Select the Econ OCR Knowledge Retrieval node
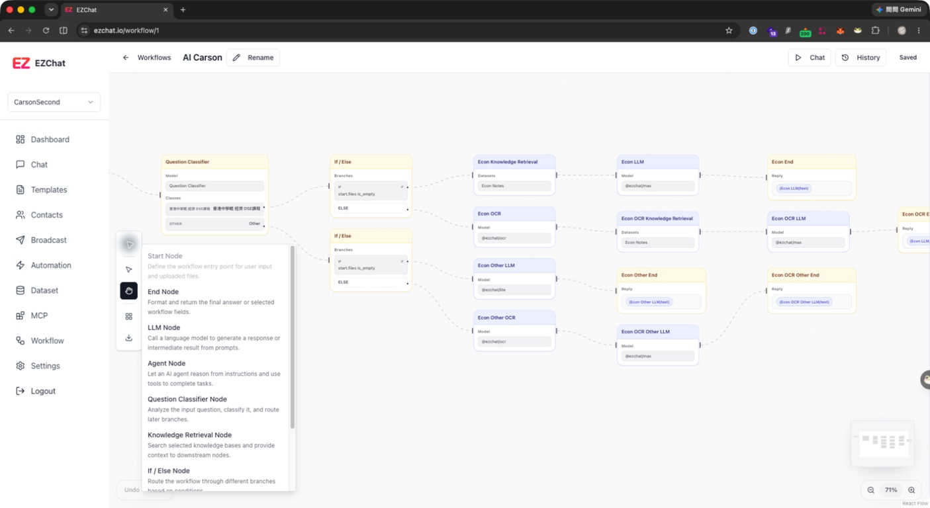The width and height of the screenshot is (930, 508). [658, 232]
